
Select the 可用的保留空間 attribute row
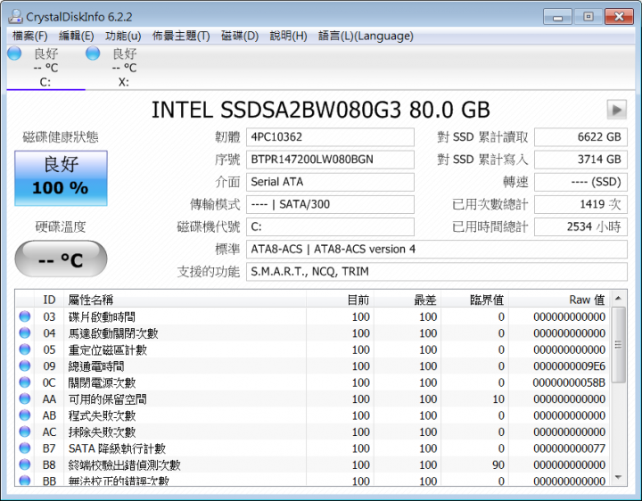pyautogui.click(x=313, y=399)
